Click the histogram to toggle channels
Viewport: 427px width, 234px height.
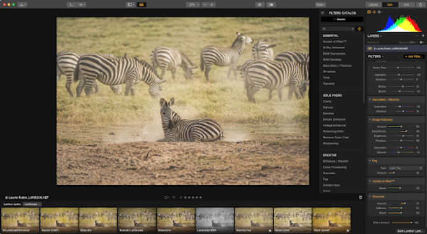tap(400, 24)
